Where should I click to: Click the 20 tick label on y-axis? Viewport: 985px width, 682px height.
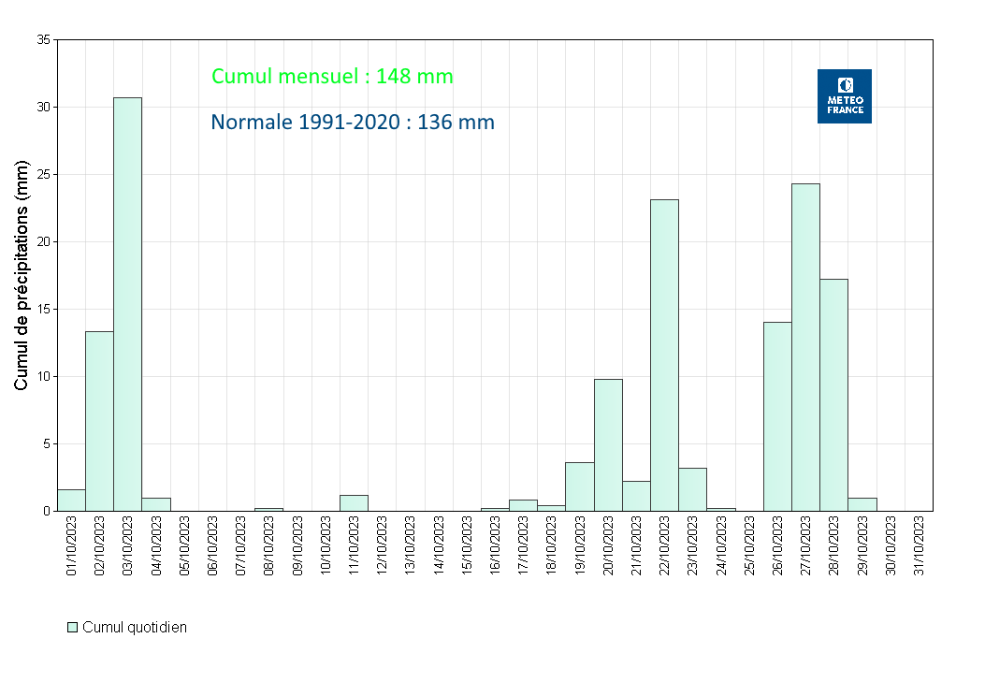point(44,241)
